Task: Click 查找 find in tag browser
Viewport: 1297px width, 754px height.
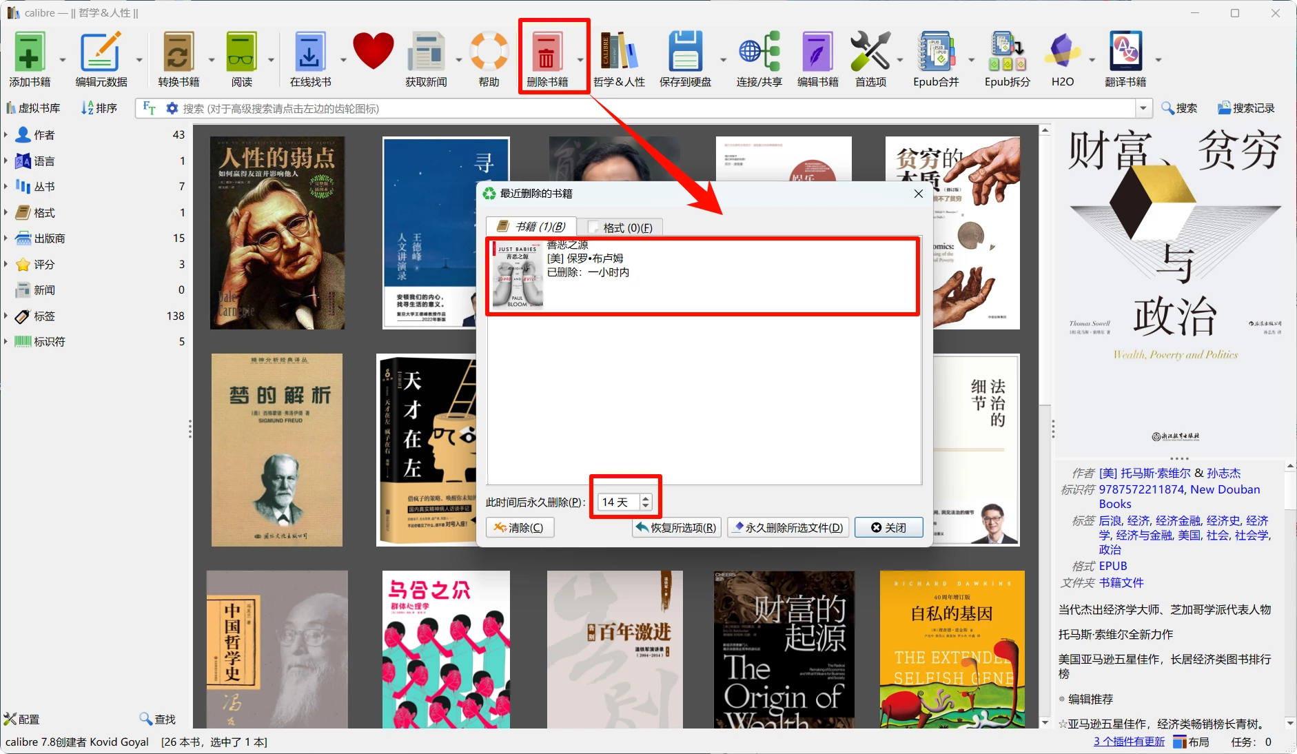Action: tap(158, 719)
